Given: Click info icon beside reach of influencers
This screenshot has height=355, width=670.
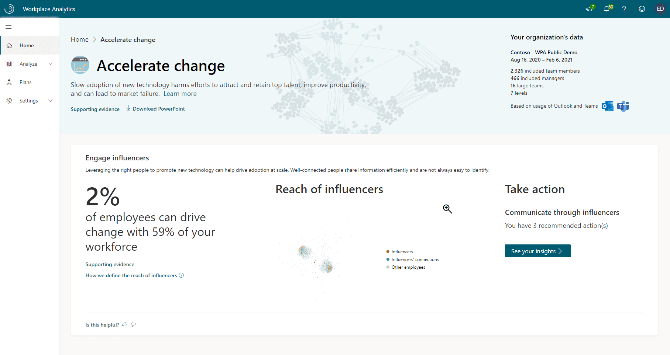Looking at the screenshot, I should (x=181, y=275).
